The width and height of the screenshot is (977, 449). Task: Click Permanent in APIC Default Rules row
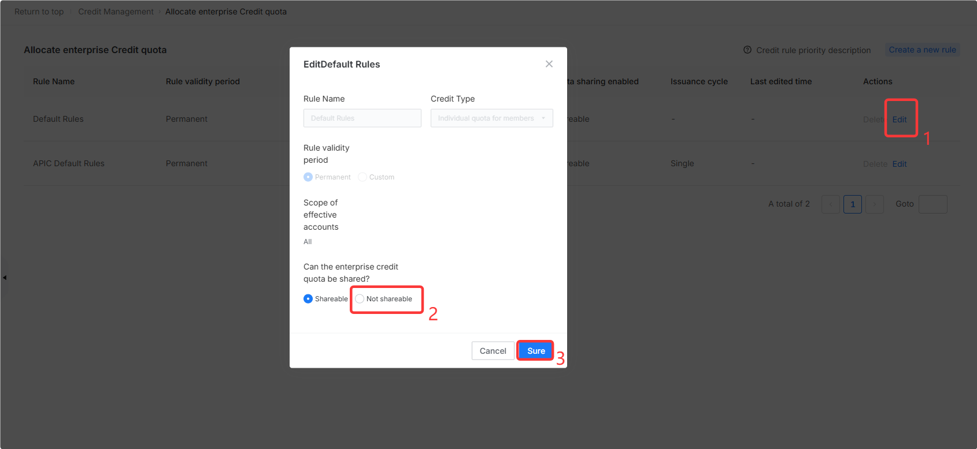[x=187, y=163]
